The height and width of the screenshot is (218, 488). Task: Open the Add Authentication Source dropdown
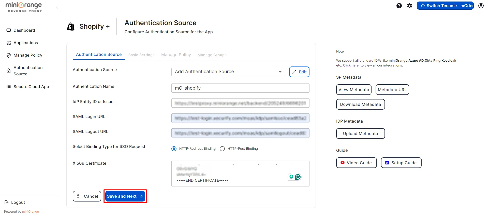click(228, 72)
